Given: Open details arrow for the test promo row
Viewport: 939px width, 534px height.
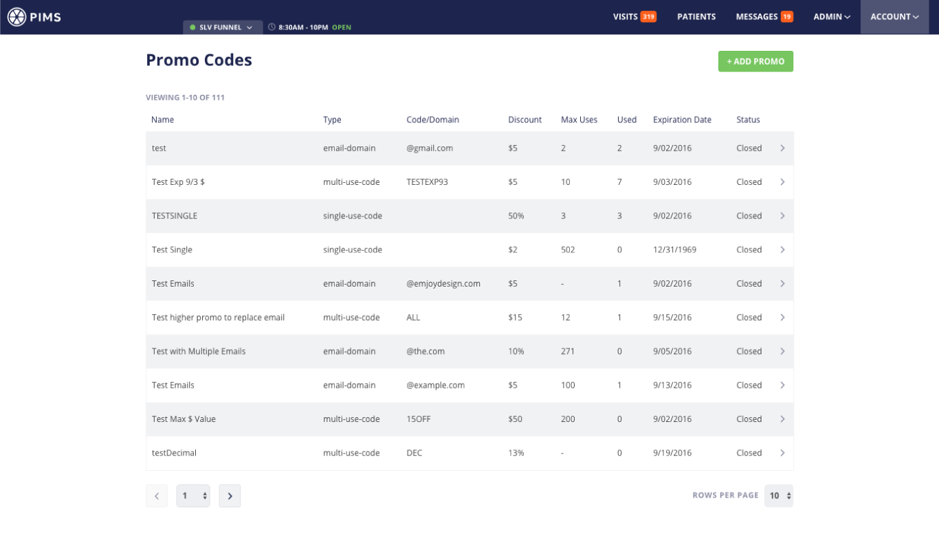Looking at the screenshot, I should 782,148.
